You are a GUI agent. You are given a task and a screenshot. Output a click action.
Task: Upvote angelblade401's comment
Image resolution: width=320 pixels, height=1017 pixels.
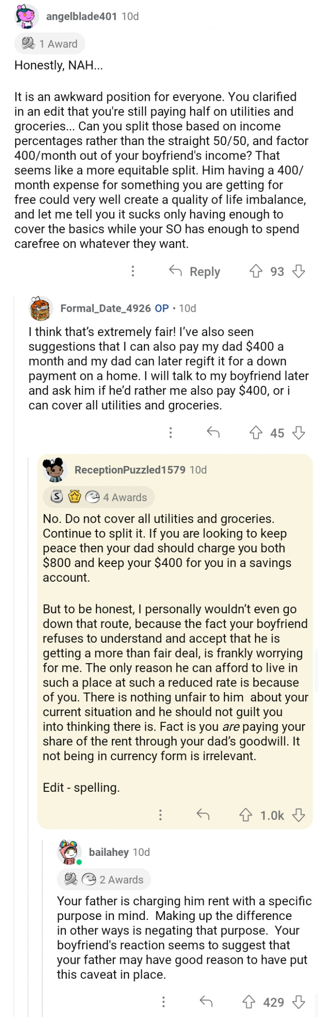coord(256,271)
